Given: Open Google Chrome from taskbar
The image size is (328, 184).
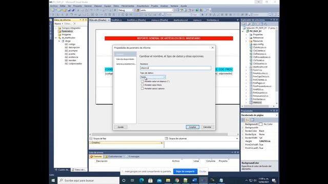Looking at the screenshot, I should click(177, 180).
